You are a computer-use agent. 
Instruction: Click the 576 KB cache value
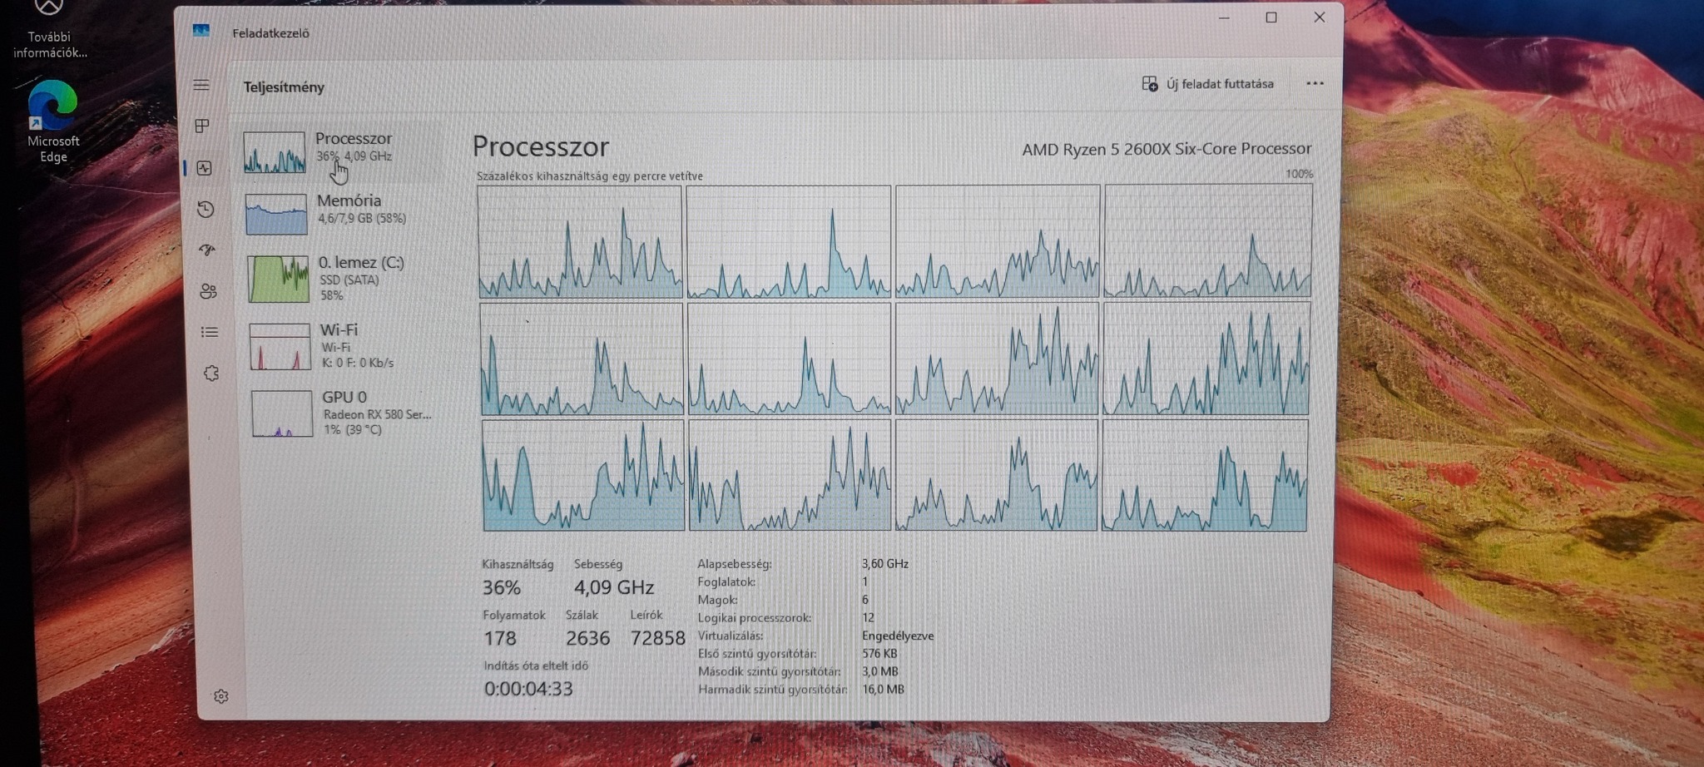879,654
